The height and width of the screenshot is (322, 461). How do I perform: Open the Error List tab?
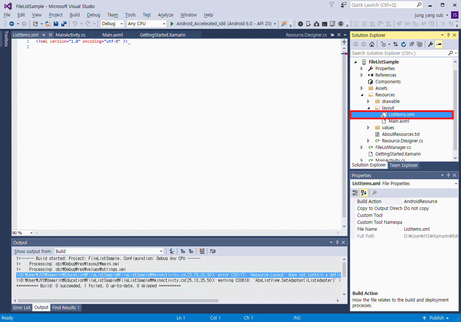22,308
